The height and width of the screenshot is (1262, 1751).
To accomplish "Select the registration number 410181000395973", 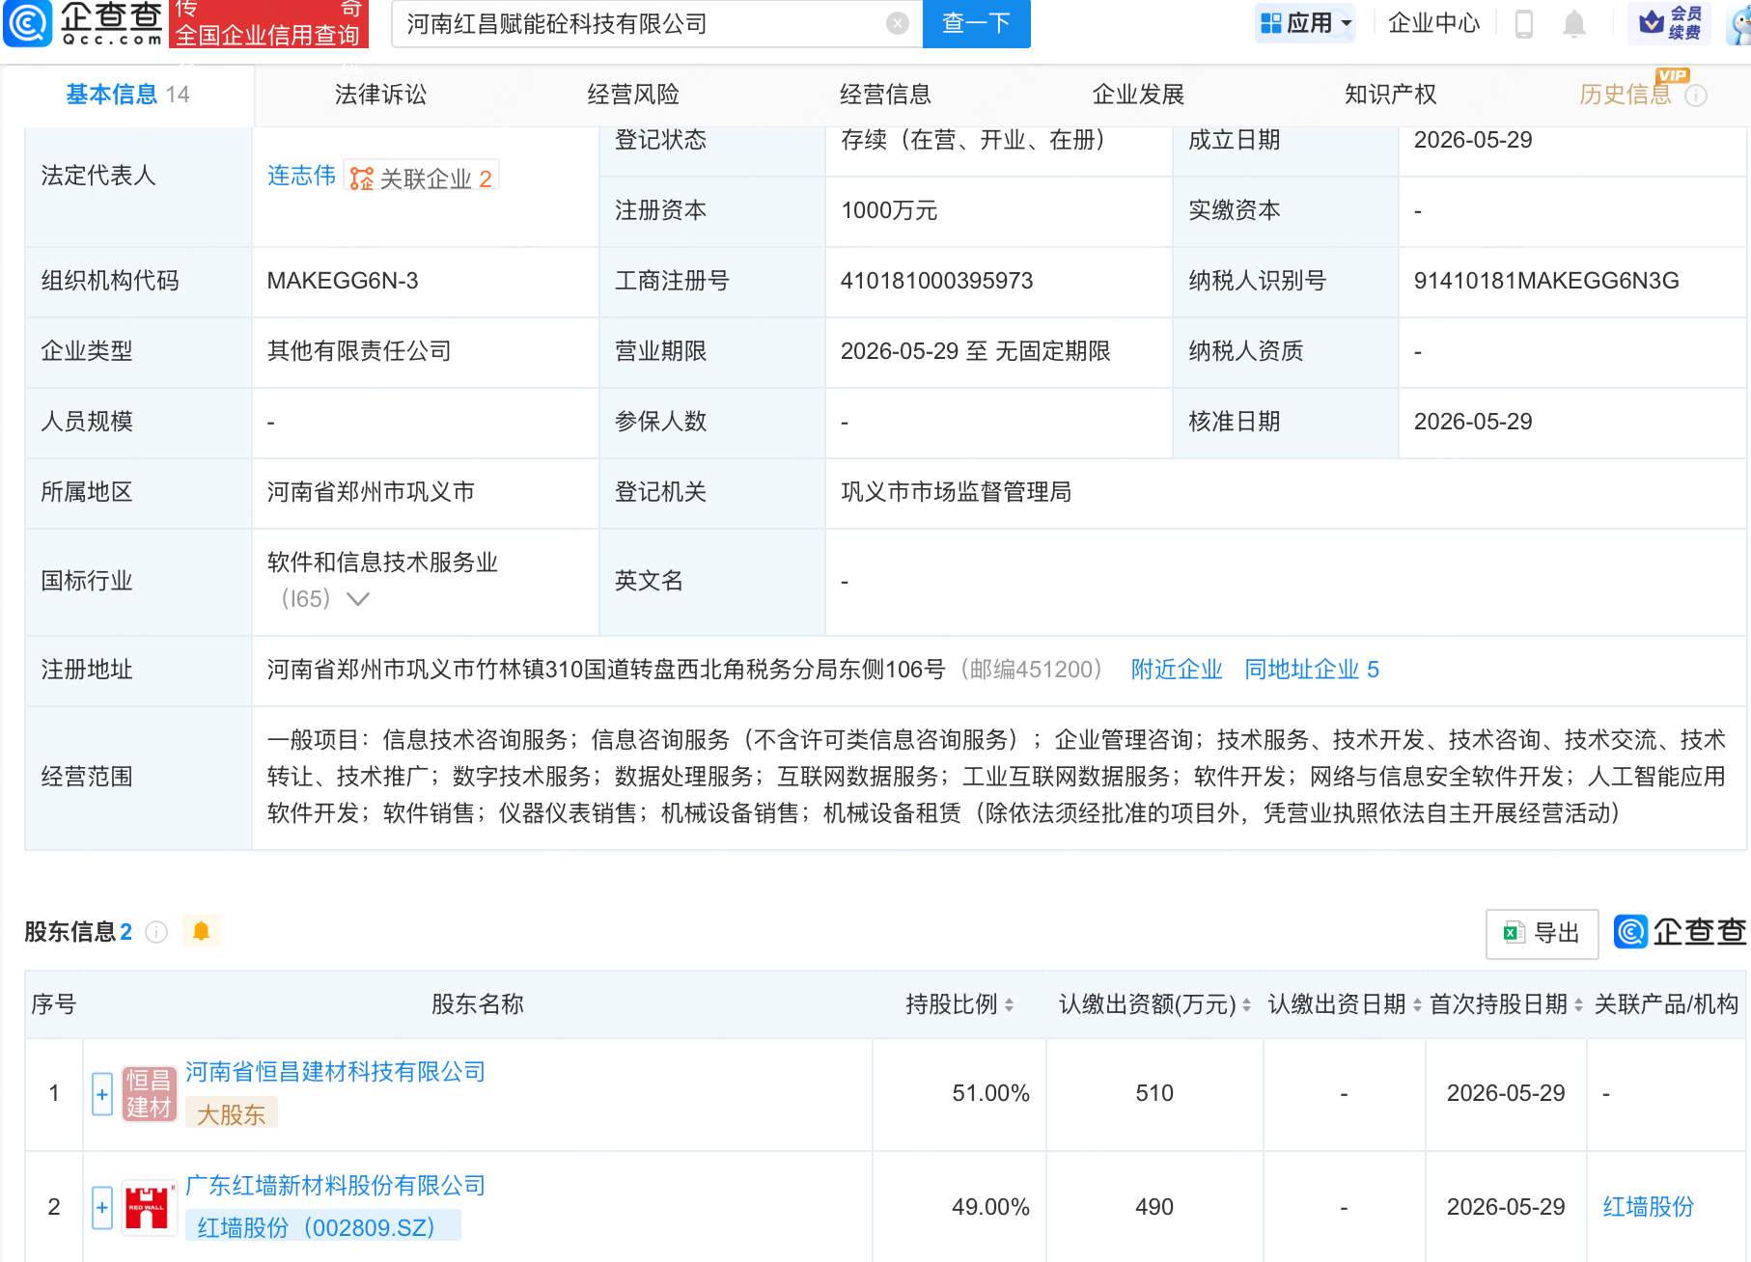I will 936,281.
